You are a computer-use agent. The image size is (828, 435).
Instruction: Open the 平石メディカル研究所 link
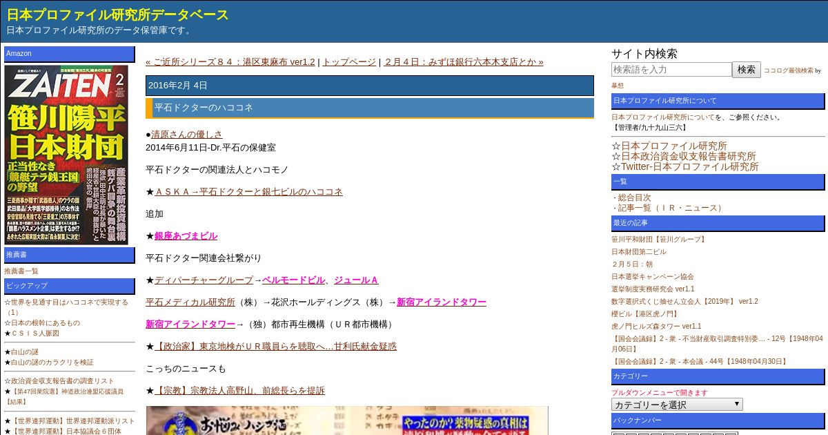[190, 302]
